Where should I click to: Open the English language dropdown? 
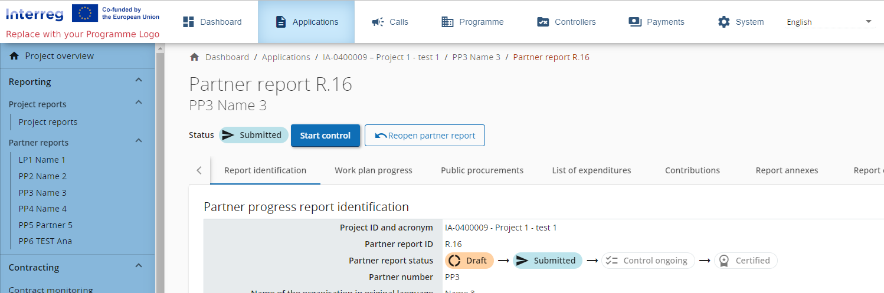tap(829, 22)
